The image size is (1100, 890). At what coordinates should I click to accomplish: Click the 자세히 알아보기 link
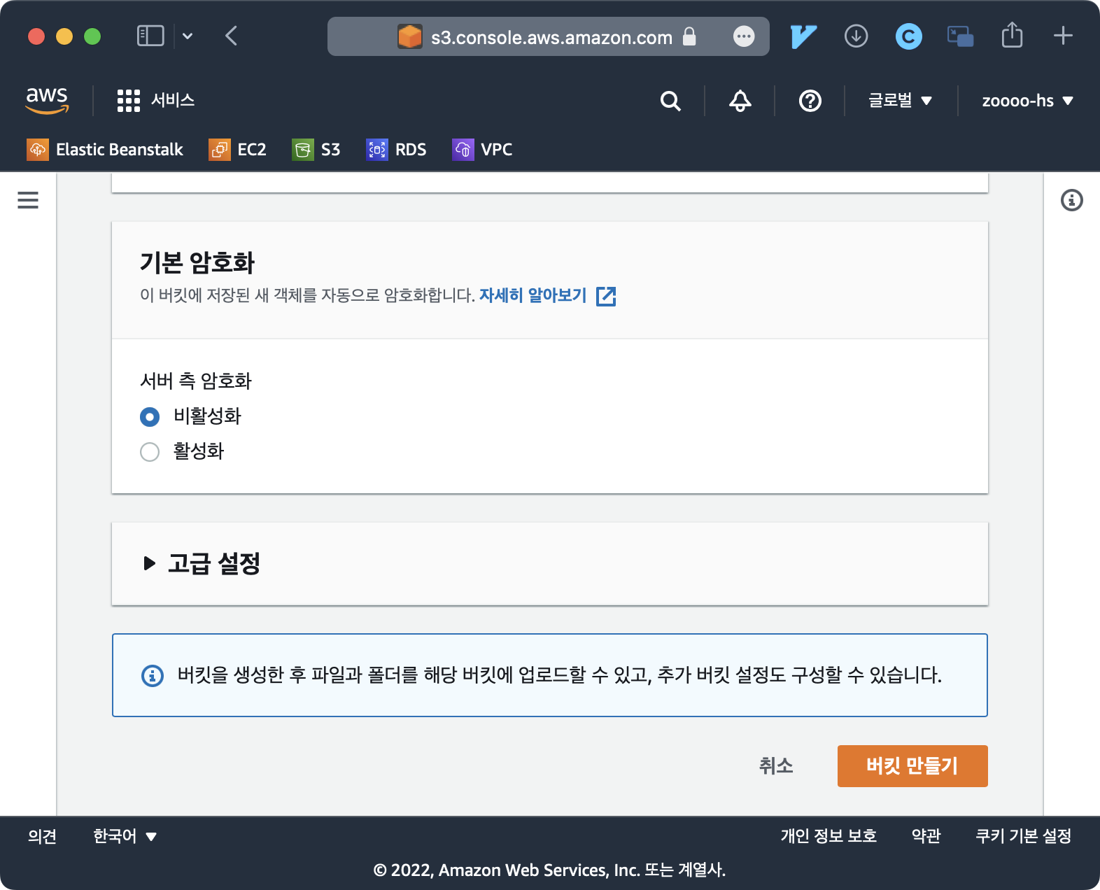(x=533, y=295)
